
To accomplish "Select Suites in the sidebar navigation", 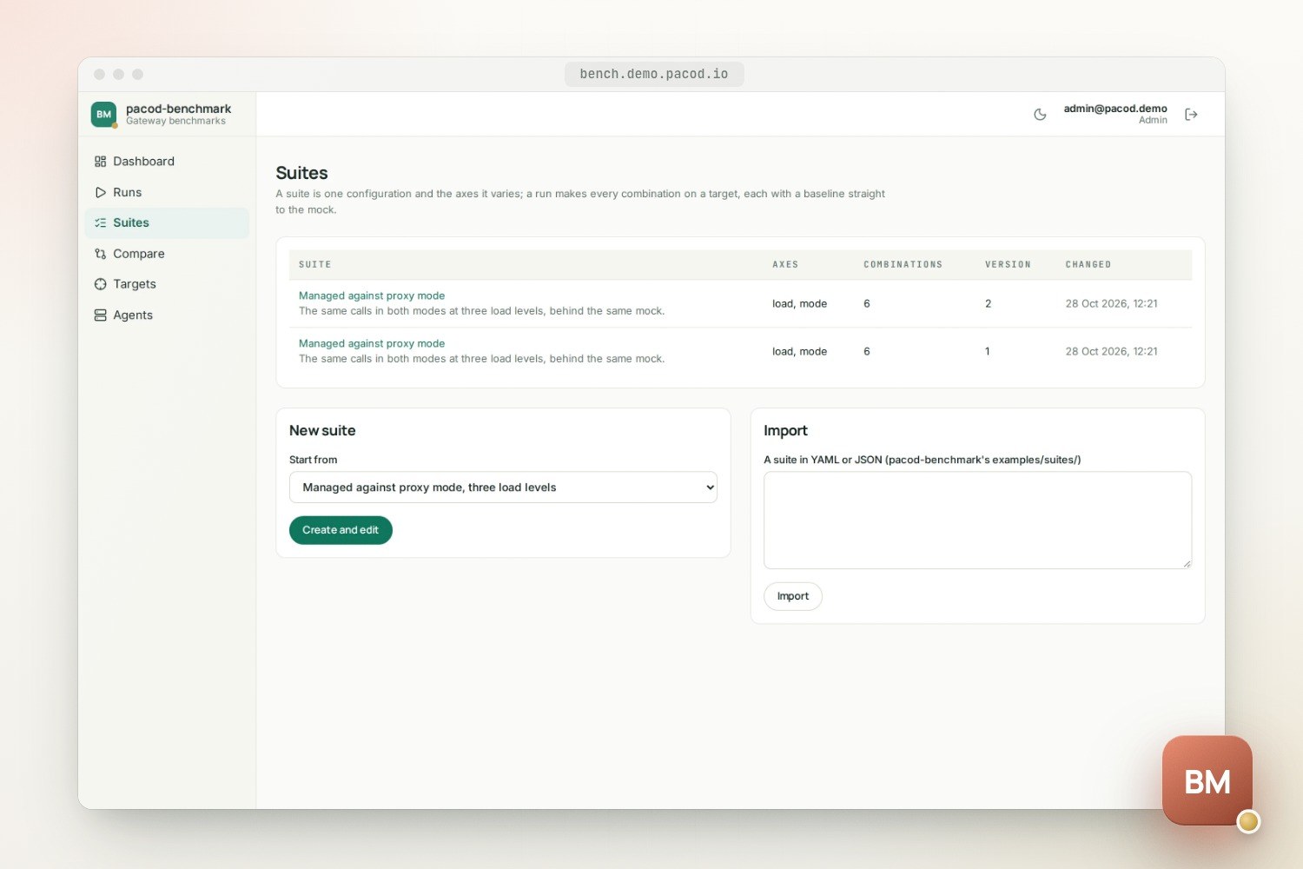I will pos(167,222).
